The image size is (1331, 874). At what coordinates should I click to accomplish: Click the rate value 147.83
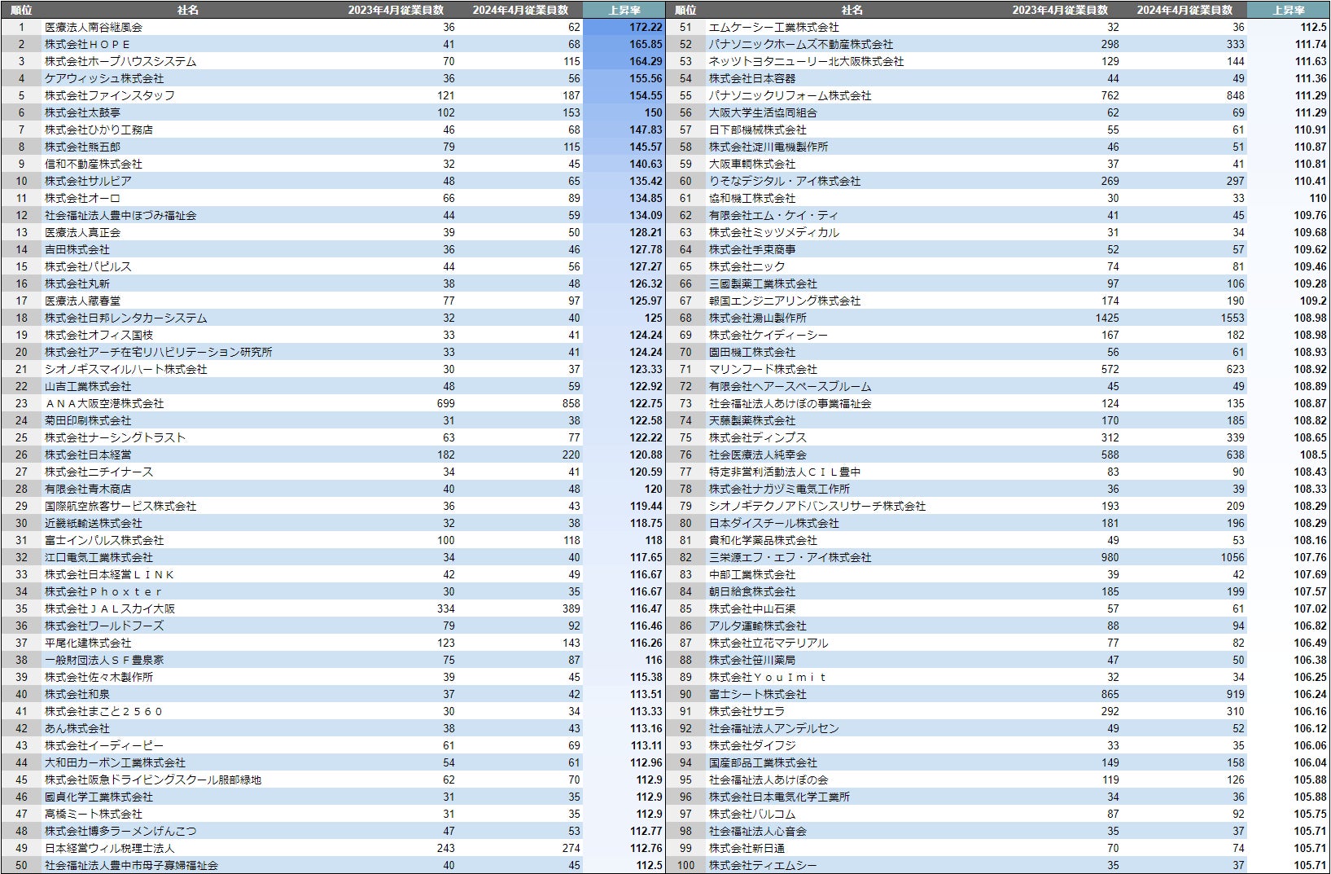click(646, 130)
